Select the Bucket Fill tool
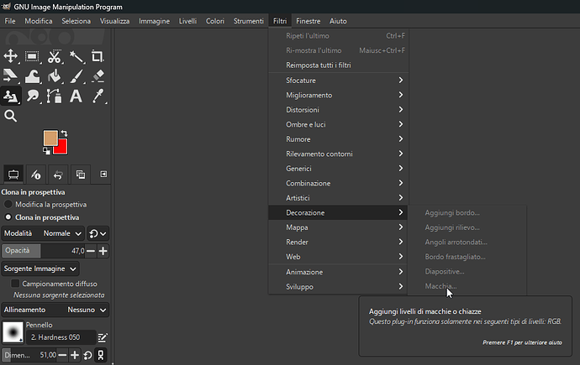The width and height of the screenshot is (580, 365). [x=54, y=76]
